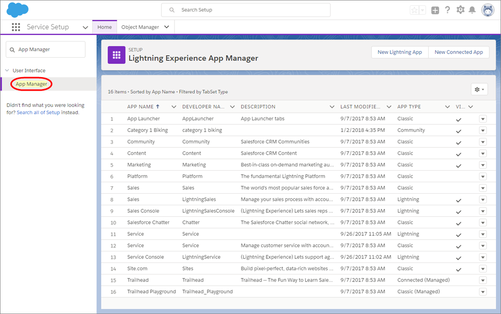This screenshot has width=501, height=314.
Task: Click the Category 1 Biking app name
Action: tap(147, 130)
